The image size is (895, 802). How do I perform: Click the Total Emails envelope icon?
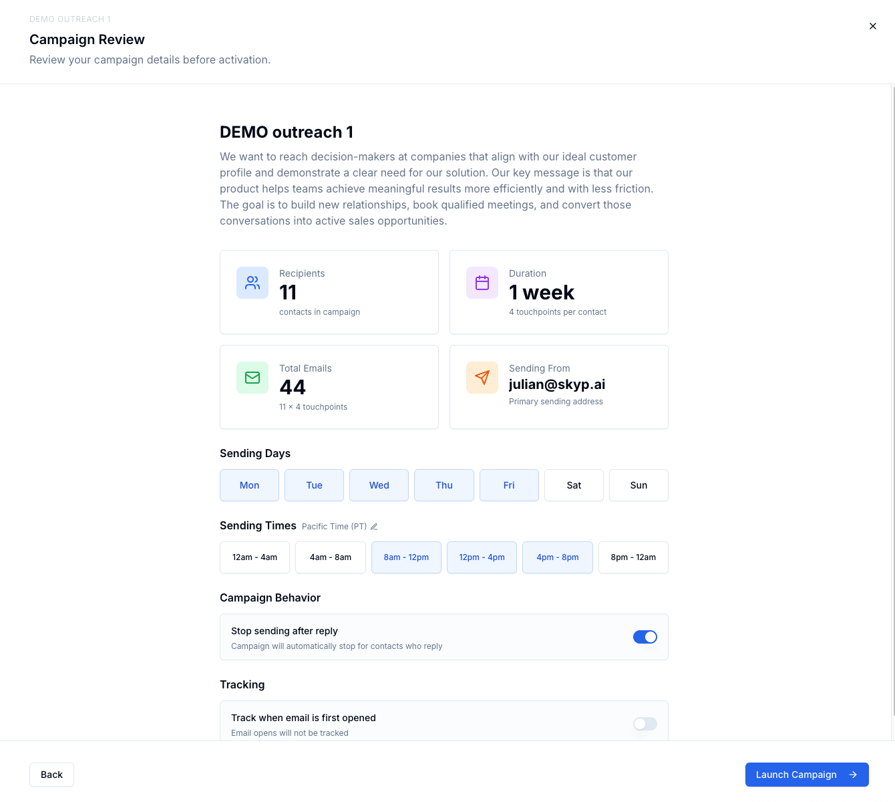click(252, 378)
